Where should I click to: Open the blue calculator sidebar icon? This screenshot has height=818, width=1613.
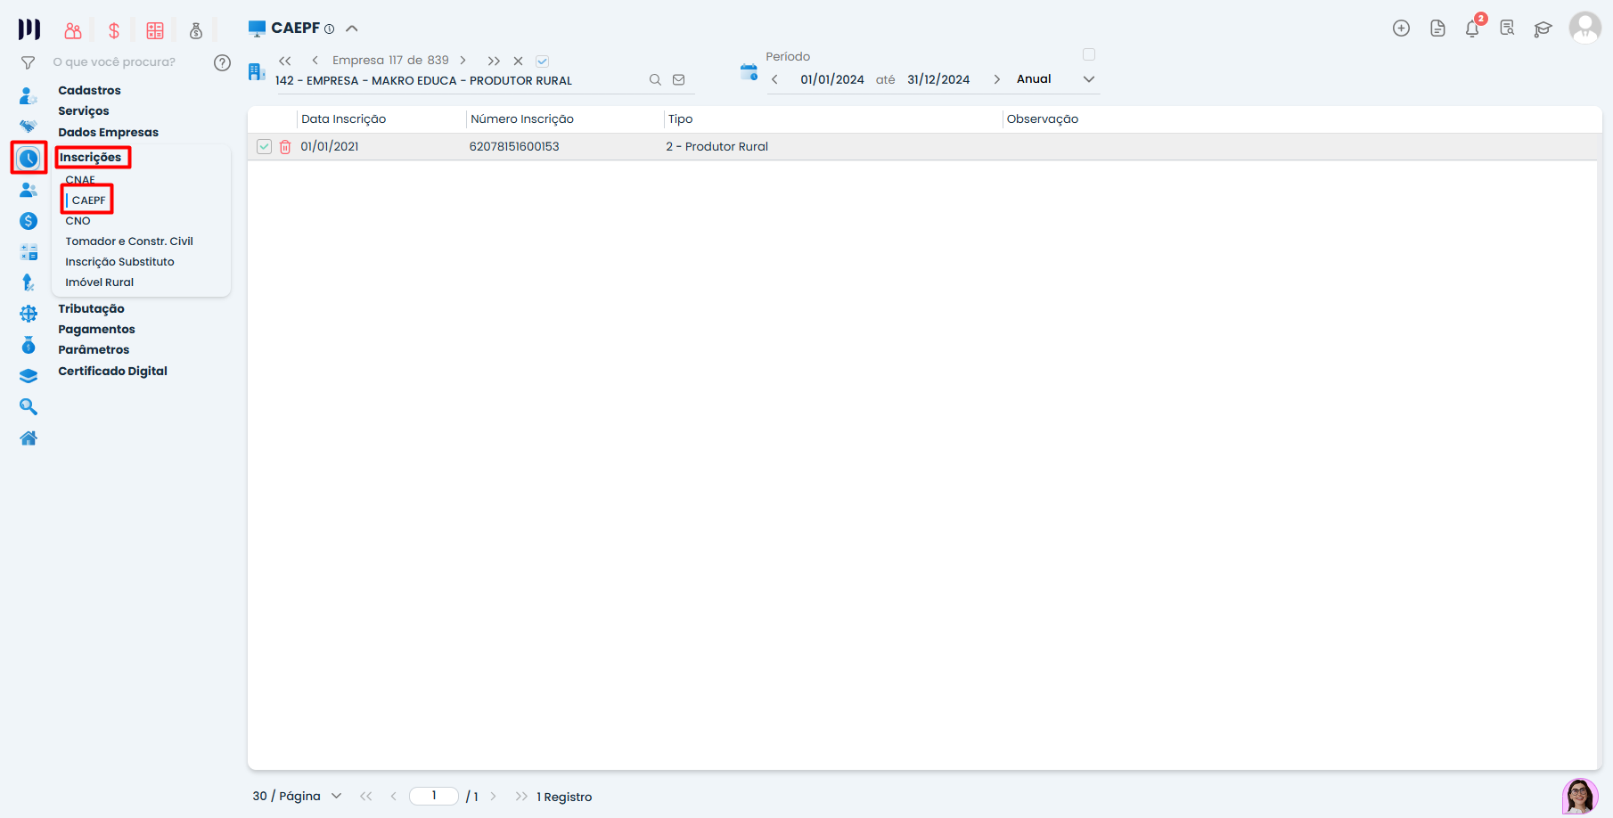[x=29, y=252]
